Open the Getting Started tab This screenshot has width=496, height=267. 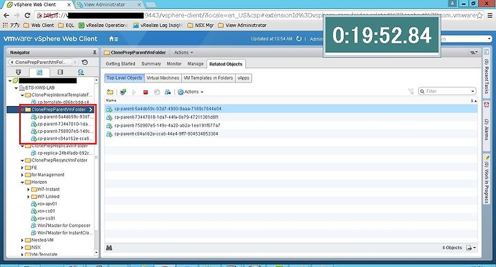tap(120, 64)
